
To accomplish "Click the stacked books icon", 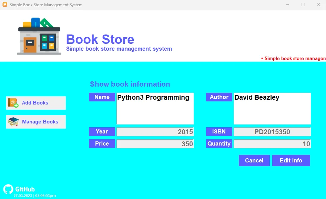I will pyautogui.click(x=13, y=122).
